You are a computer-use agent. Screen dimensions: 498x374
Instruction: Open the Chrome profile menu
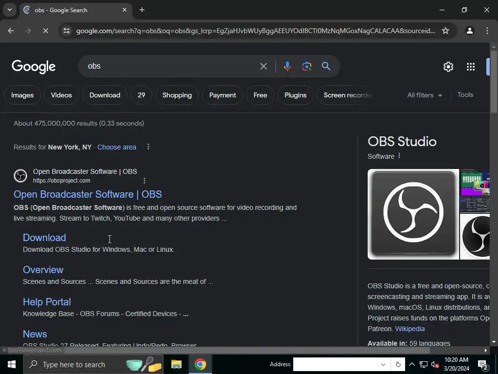(x=469, y=31)
